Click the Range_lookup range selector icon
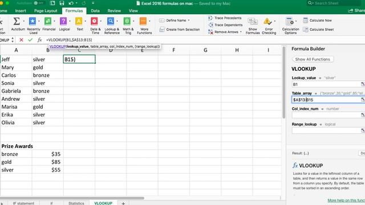This screenshot has width=365, height=205. (363, 130)
